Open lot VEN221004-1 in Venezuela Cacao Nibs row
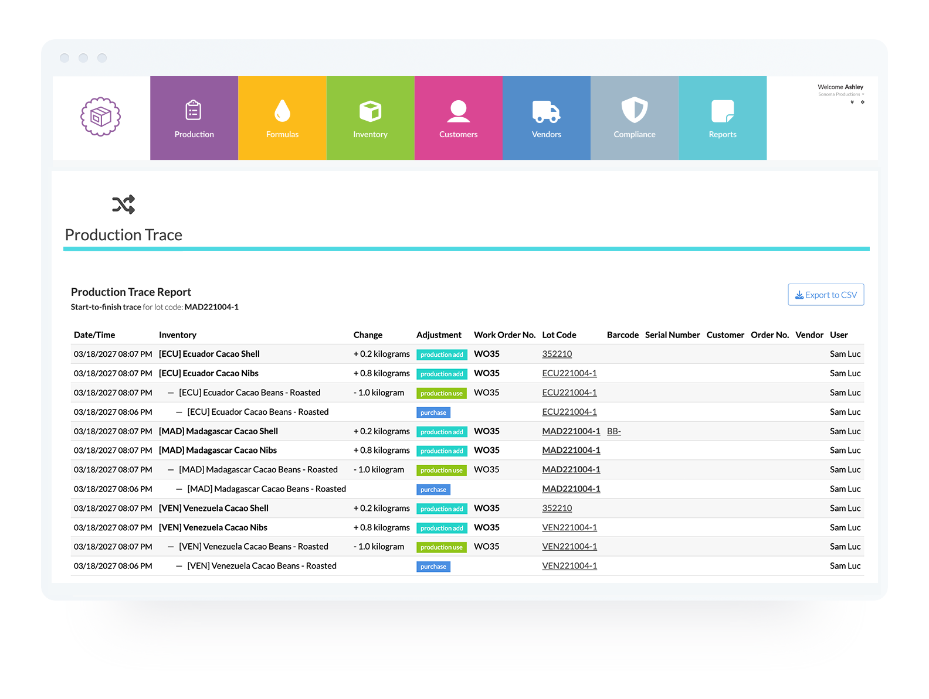Viewport: 929px width, 699px height. 569,527
